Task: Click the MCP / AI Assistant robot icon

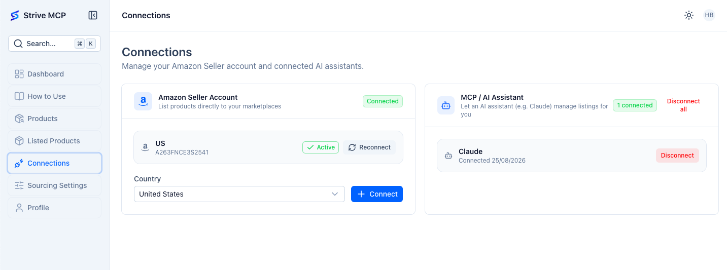Action: click(x=446, y=105)
